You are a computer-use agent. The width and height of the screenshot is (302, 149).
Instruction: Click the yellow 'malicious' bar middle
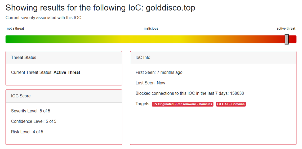coord(151,39)
